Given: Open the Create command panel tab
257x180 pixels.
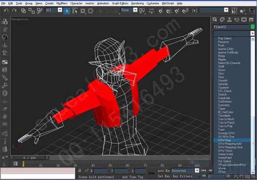Looking at the screenshot, I should click(x=215, y=19).
